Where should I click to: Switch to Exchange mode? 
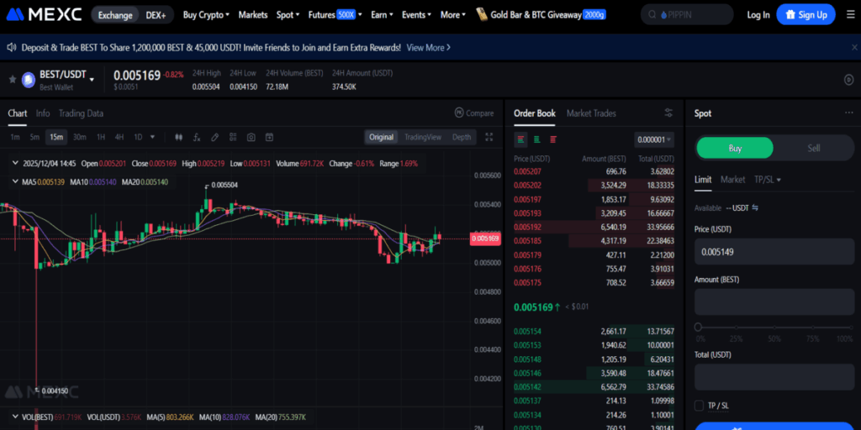pos(115,15)
